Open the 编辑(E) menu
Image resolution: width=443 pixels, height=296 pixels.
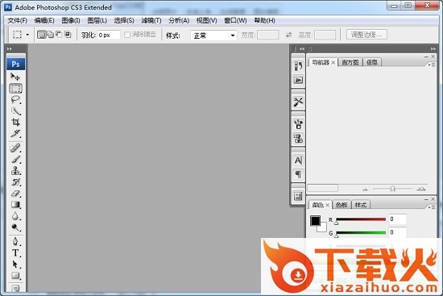[x=44, y=20]
